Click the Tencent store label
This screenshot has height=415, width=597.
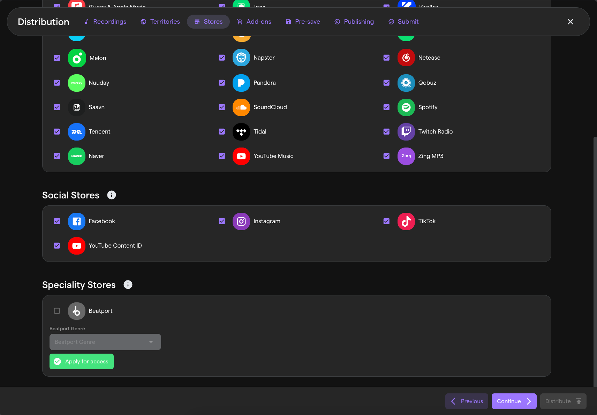[99, 132]
